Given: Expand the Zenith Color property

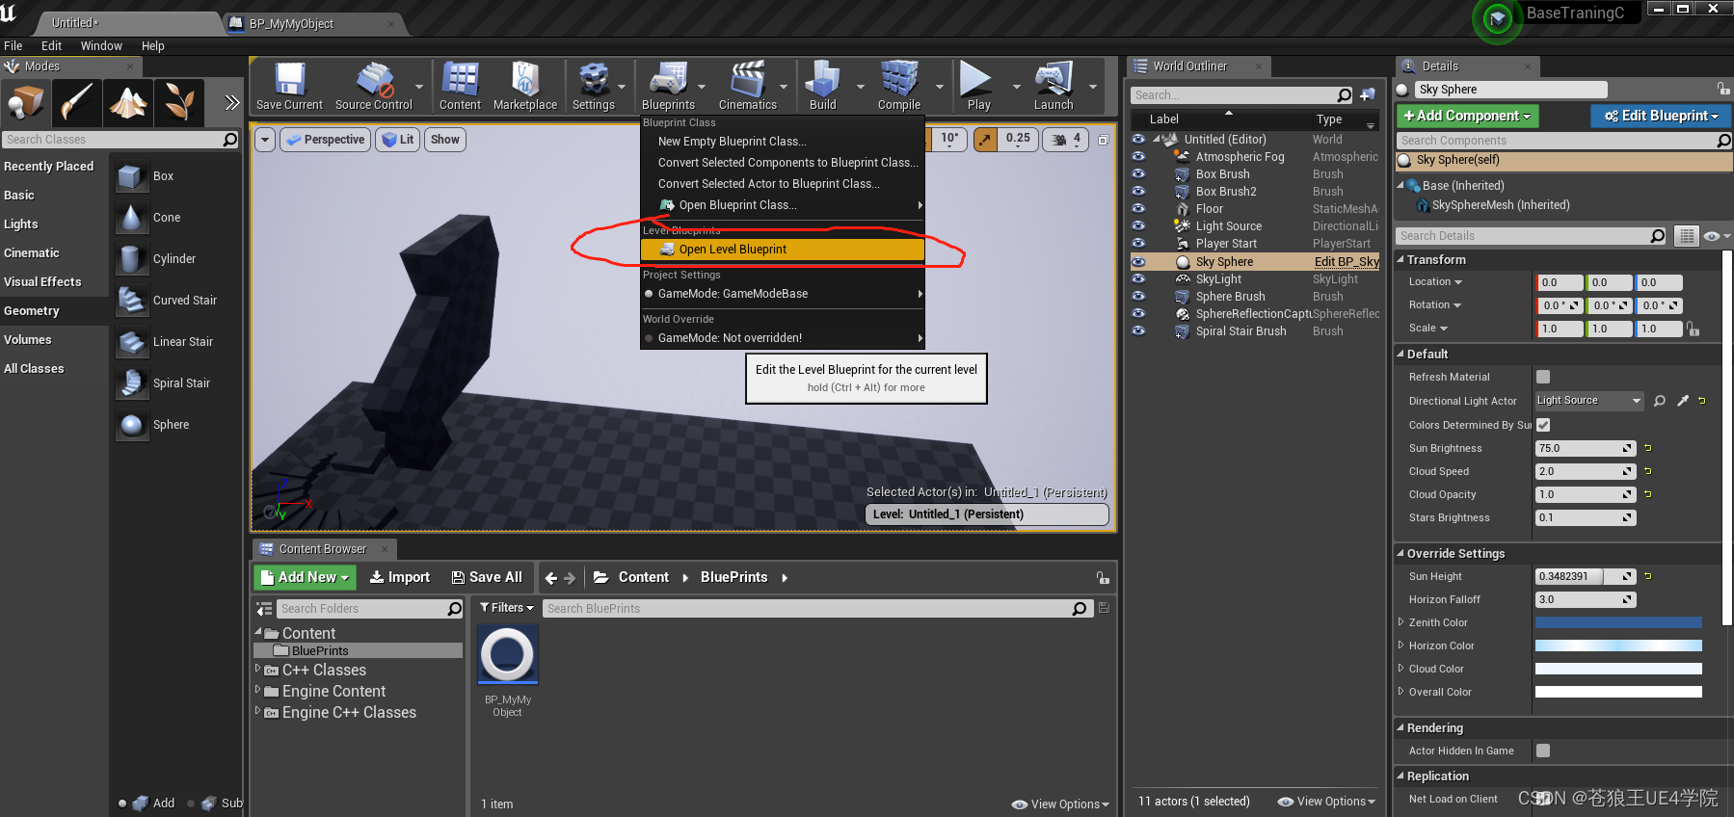Looking at the screenshot, I should [x=1401, y=622].
